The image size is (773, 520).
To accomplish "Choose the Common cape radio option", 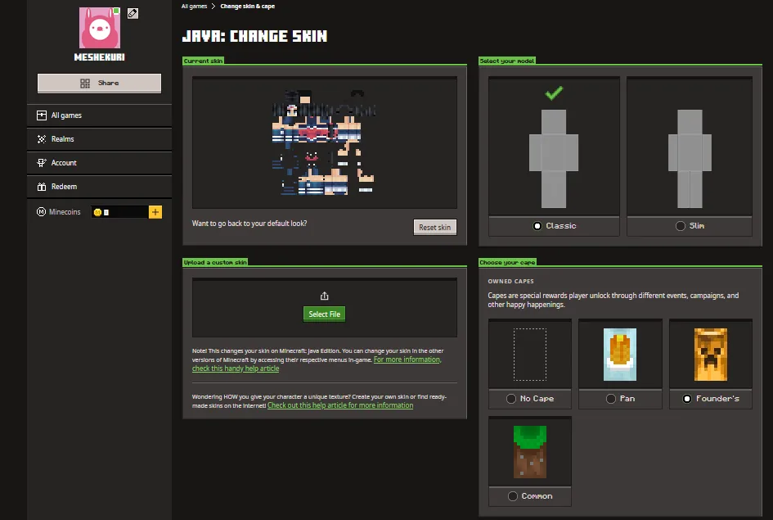I will pyautogui.click(x=513, y=496).
